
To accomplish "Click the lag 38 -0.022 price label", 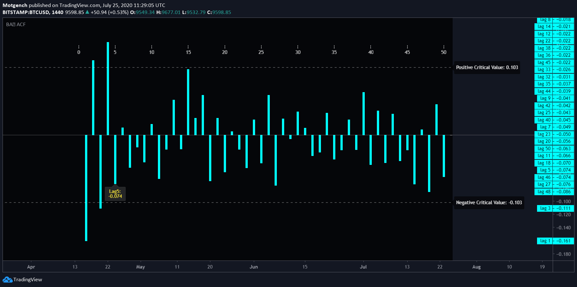I will (554, 48).
